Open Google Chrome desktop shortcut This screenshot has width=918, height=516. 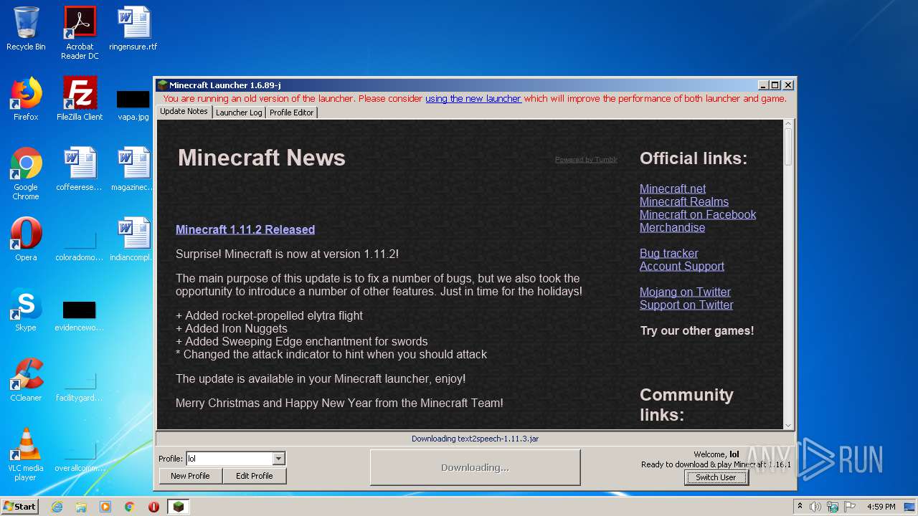point(26,173)
